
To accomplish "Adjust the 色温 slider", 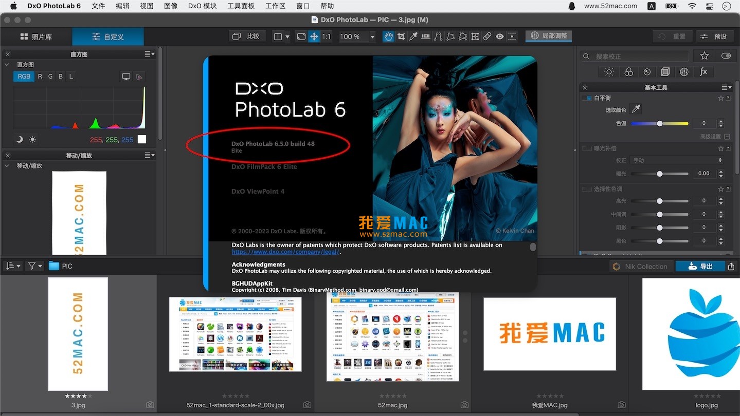I will (x=660, y=123).
